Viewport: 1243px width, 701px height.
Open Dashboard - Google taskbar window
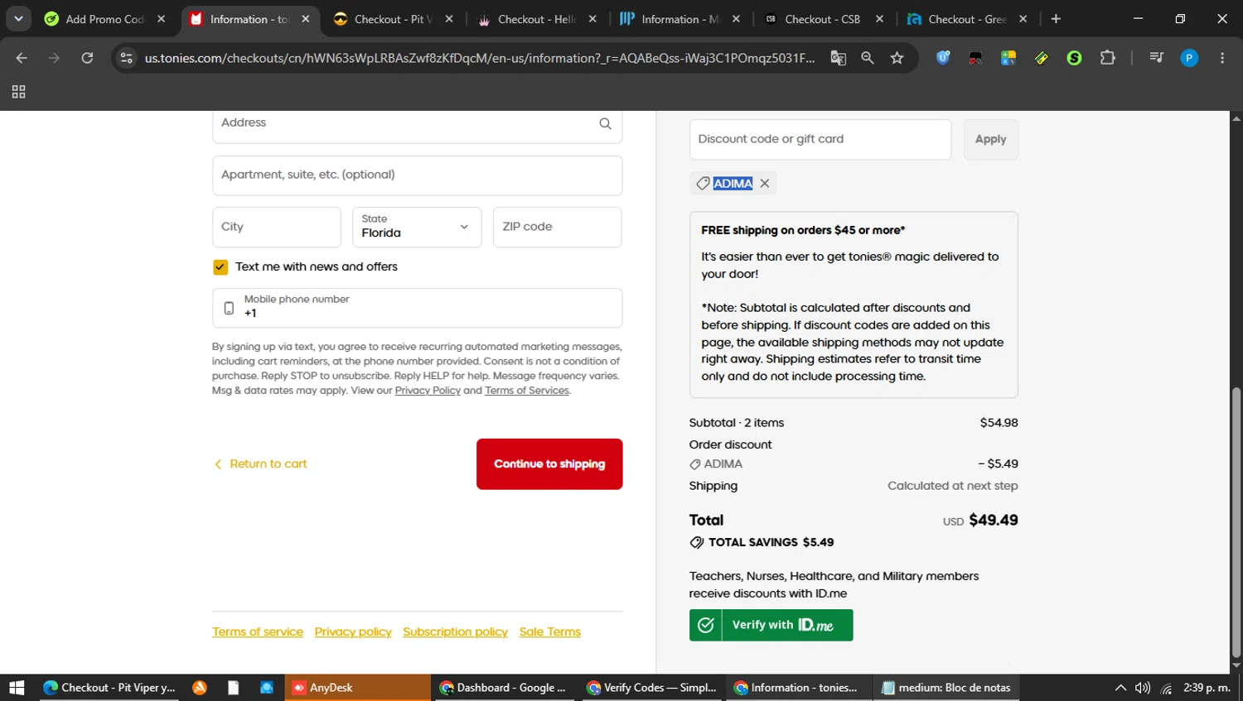[x=504, y=688]
